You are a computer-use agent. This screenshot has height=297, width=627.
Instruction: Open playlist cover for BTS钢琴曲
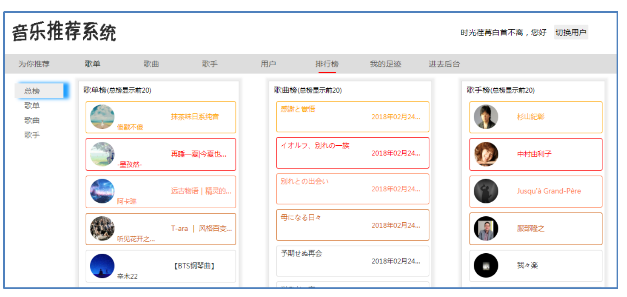click(102, 266)
